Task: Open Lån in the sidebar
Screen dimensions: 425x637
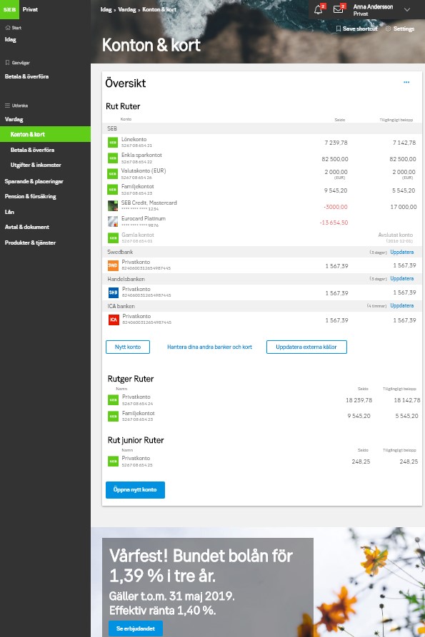Action: point(9,212)
